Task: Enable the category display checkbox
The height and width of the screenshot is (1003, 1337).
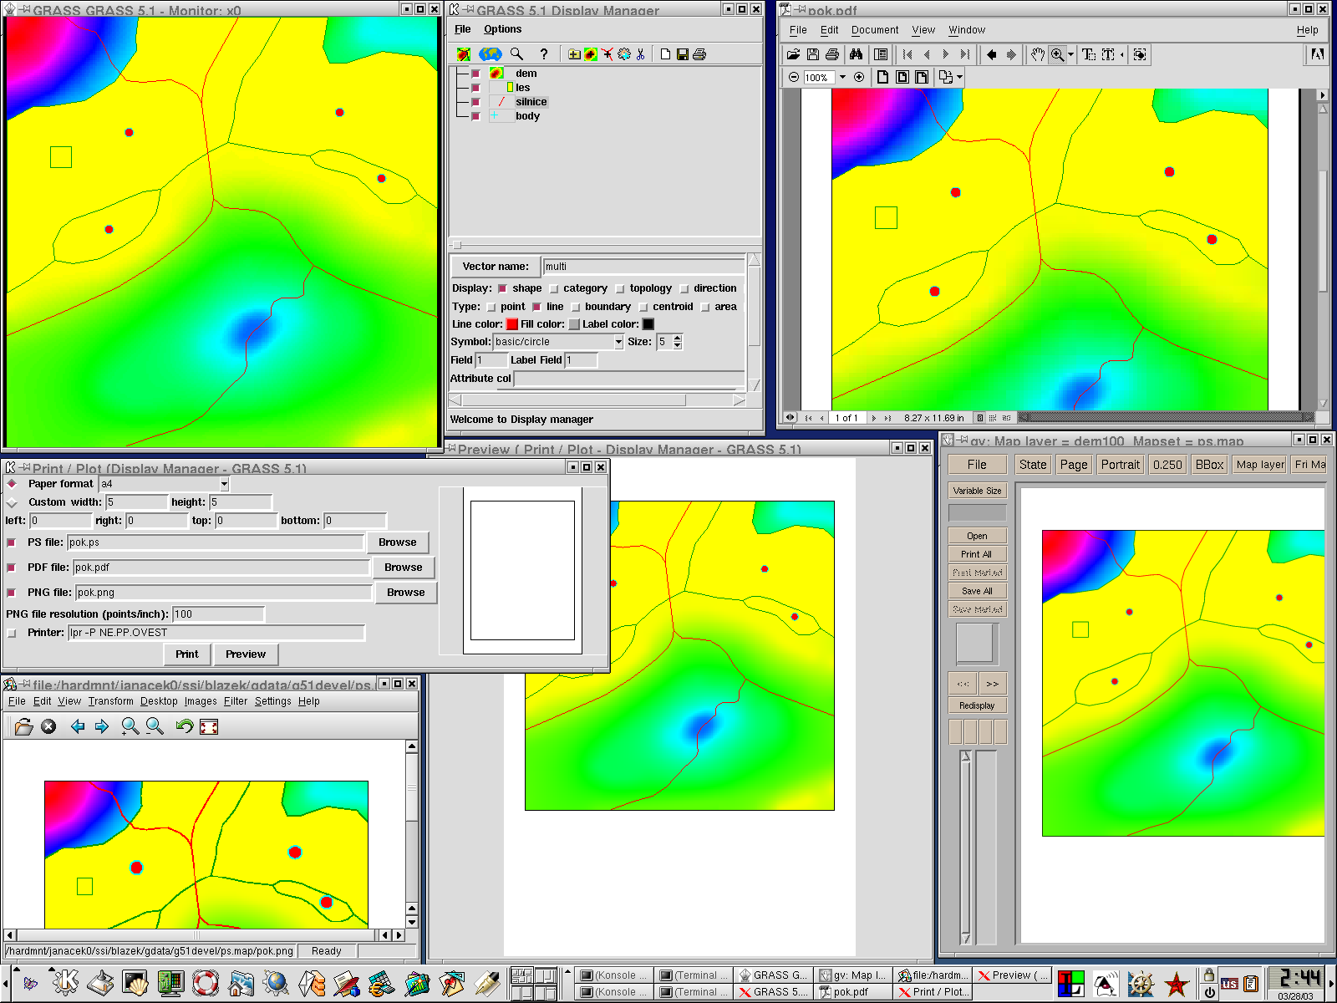Action: (x=554, y=288)
